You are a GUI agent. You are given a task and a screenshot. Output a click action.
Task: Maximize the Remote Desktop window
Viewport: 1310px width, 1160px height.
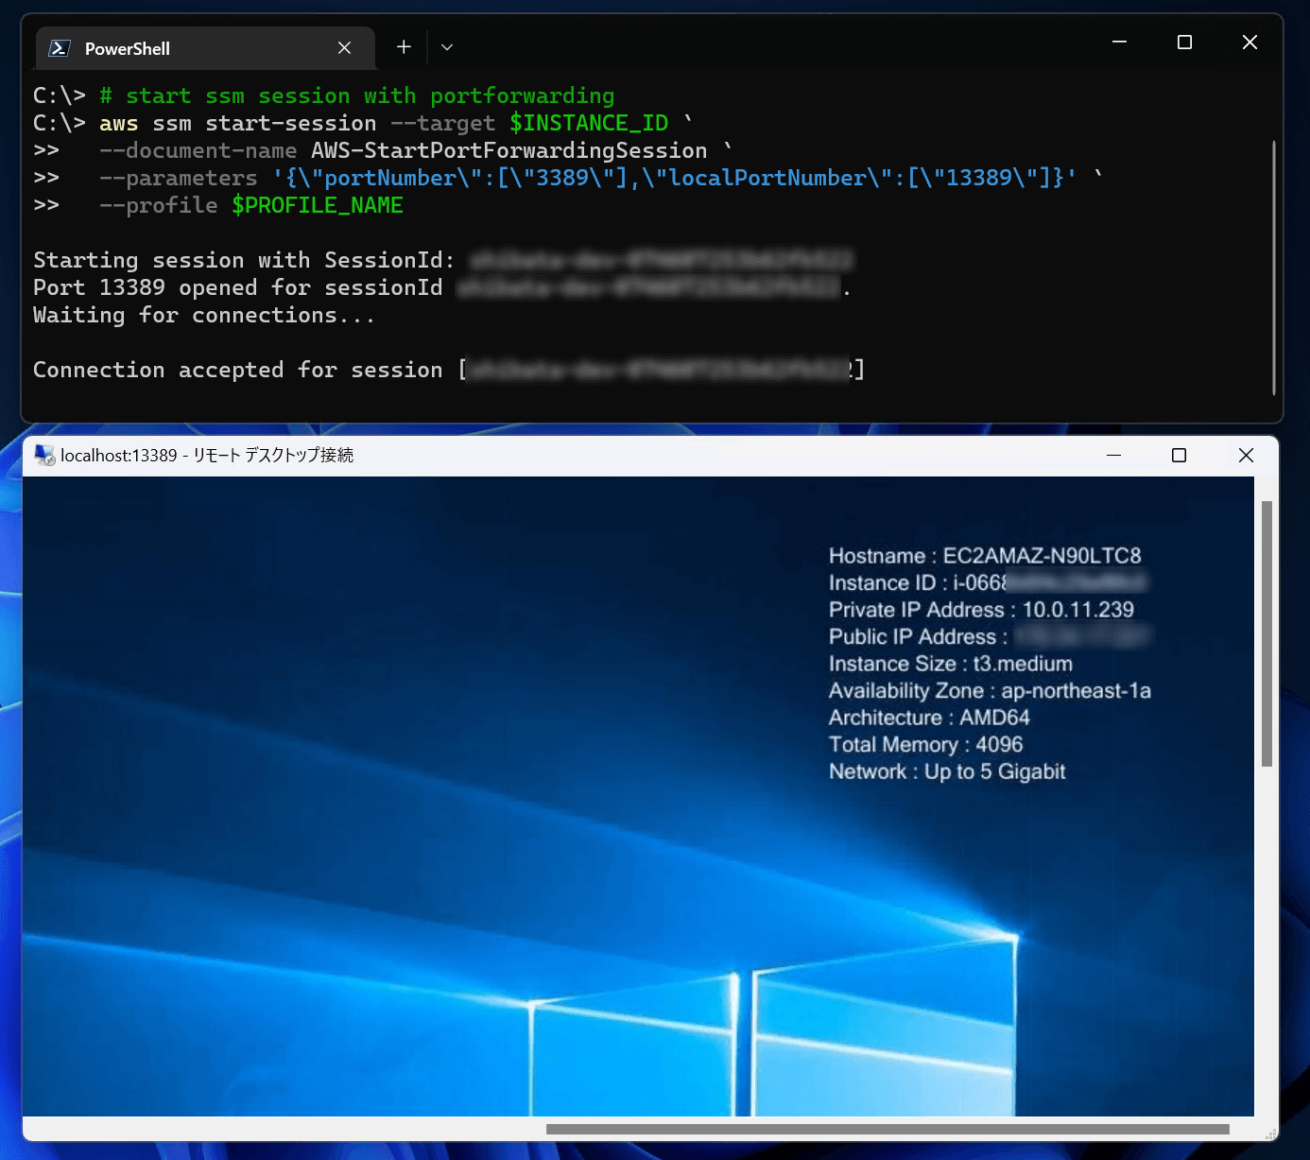pyautogui.click(x=1179, y=456)
